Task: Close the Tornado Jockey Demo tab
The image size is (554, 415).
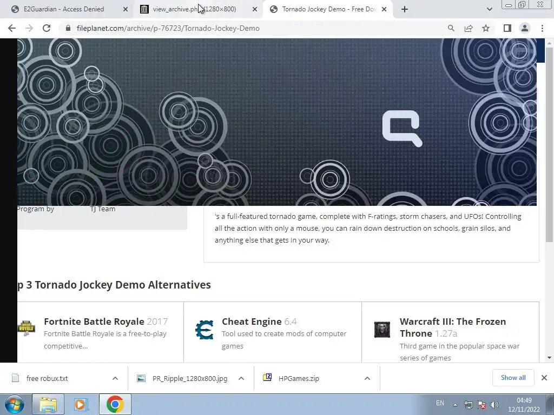Action: point(384,9)
